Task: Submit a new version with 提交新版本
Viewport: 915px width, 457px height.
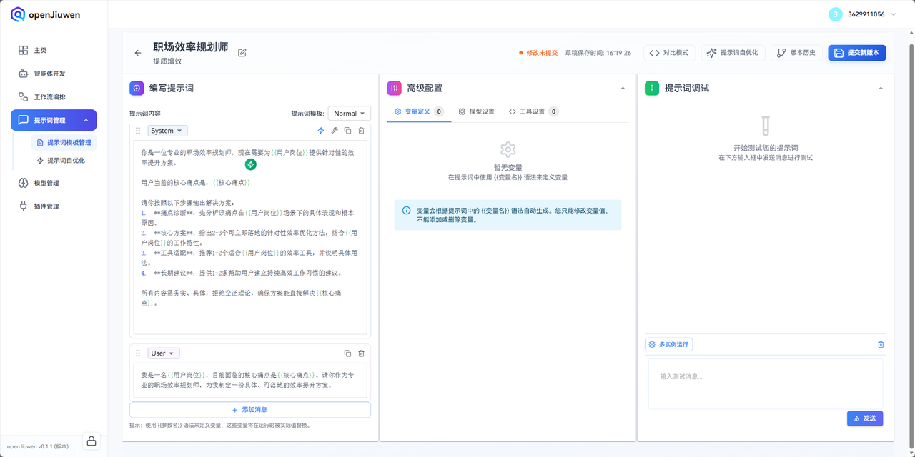Action: [856, 52]
